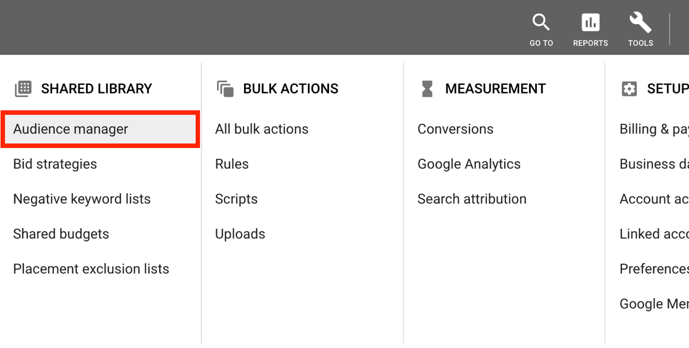Select All bulk actions
Screen dimensions: 689x348
tap(262, 129)
